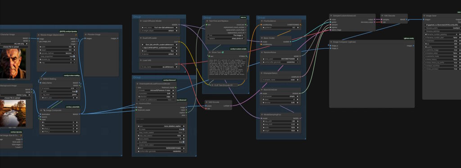Image resolution: width=461 pixels, height=168 pixels.
Task: Collapse the VAE Decode node via its title dot
Action: tap(382, 16)
